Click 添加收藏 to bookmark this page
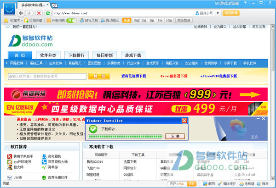 [33, 21]
